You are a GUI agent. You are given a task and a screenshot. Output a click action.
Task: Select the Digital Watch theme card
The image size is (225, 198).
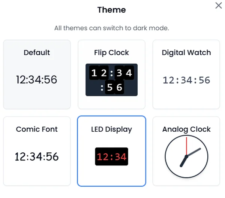(186, 74)
